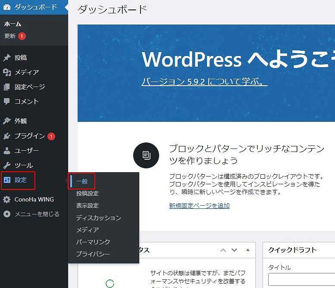This screenshot has height=288, width=335.
Task: Click the ブロックとパターン heading text
Action: tap(247, 155)
